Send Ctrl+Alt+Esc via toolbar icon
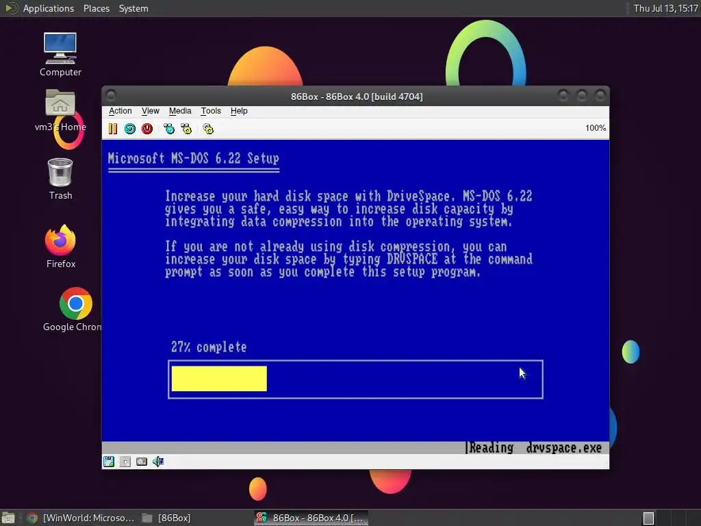Image resolution: width=701 pixels, height=526 pixels. (x=186, y=129)
